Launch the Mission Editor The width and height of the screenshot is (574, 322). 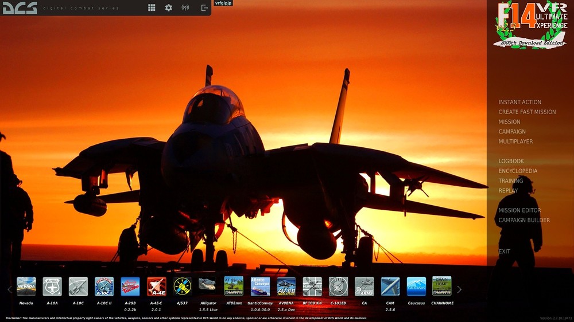(519, 210)
